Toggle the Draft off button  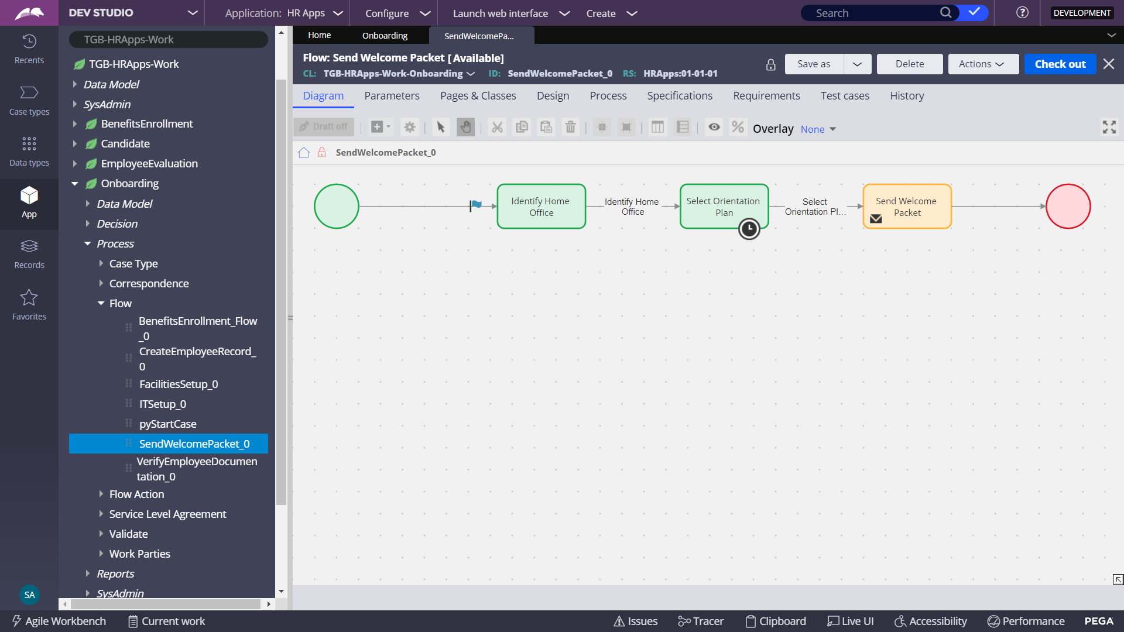point(324,127)
